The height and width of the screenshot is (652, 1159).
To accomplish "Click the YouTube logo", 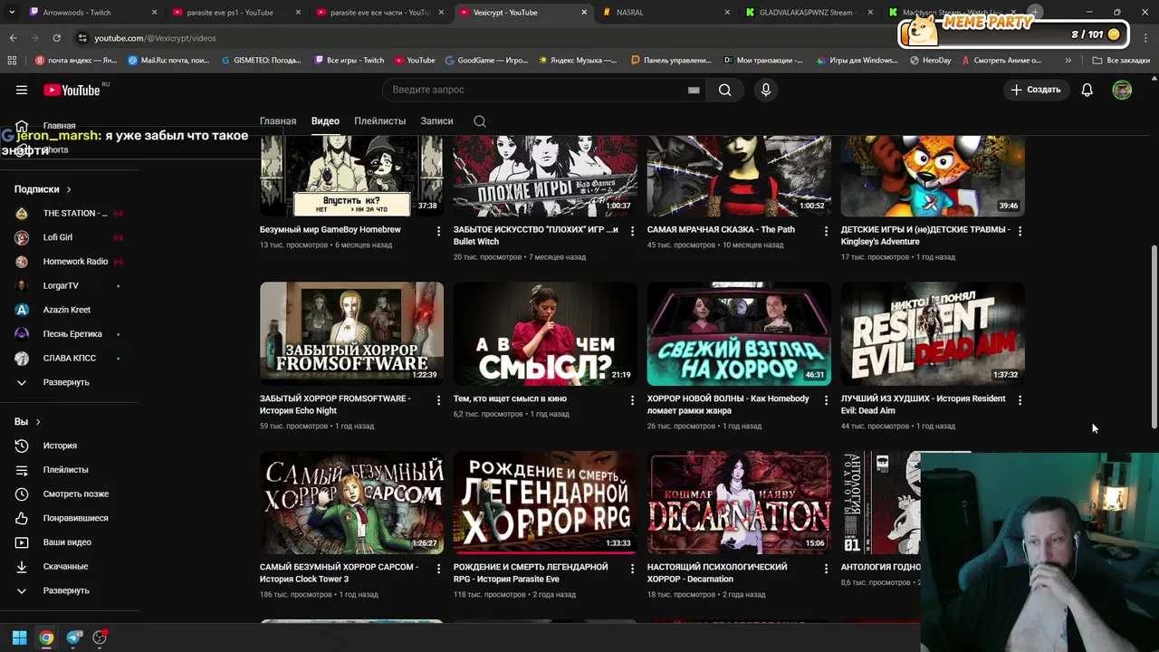I will 72,90.
